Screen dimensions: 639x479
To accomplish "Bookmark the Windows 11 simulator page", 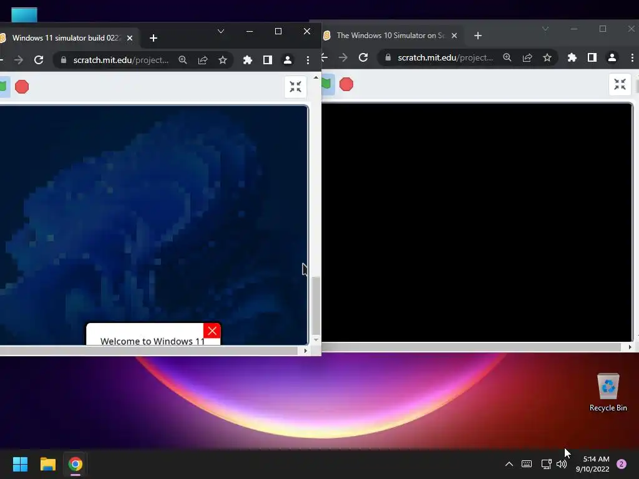I will 223,60.
